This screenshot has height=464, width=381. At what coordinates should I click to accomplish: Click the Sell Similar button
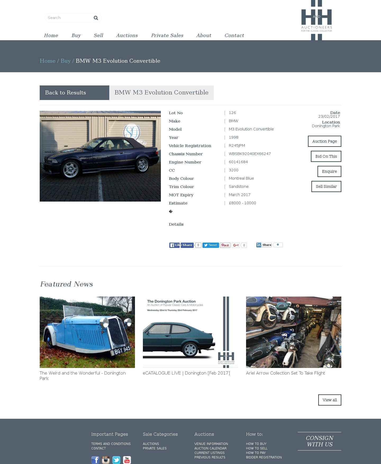[x=326, y=186]
